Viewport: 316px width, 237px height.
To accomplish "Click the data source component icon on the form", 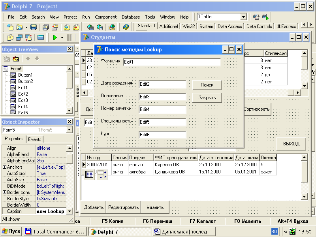I will coord(102,175).
